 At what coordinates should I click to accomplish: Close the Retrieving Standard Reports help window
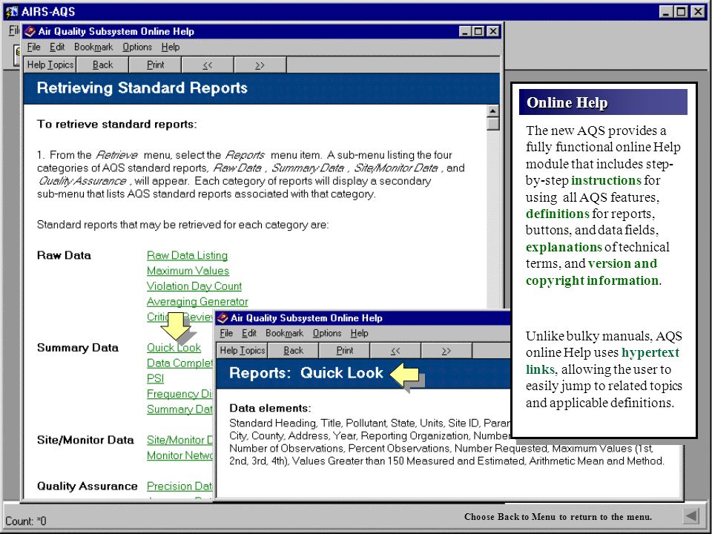pyautogui.click(x=492, y=31)
